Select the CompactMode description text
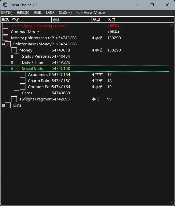The height and width of the screenshot is (206, 175). point(25,32)
